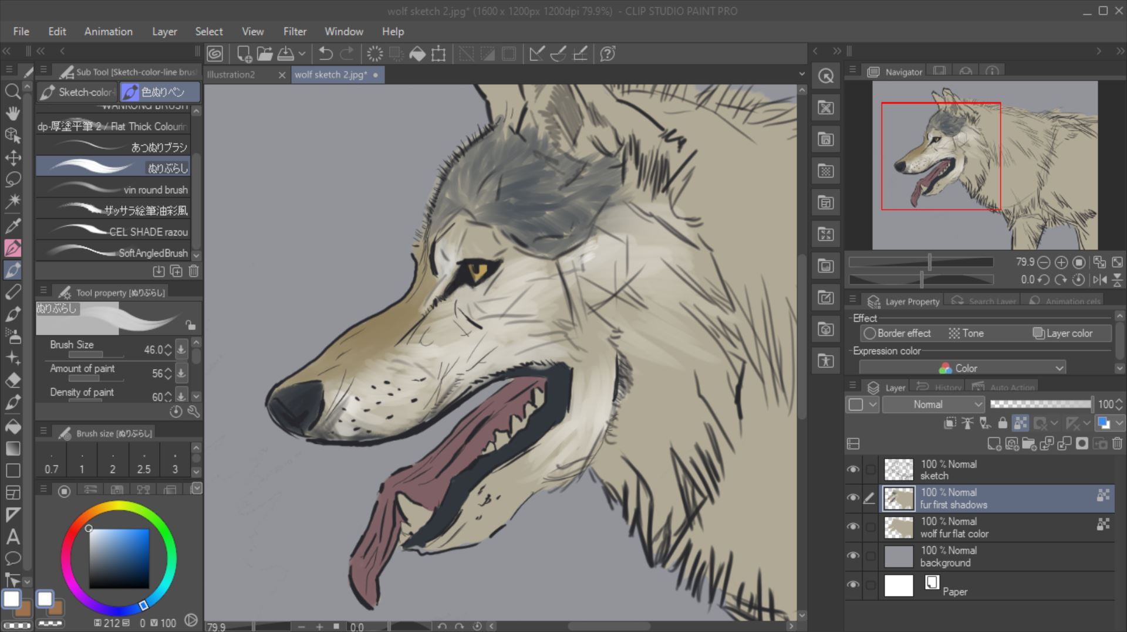Click the Undo arrow in toolbar
Screen dimensions: 1127x632
pyautogui.click(x=325, y=54)
